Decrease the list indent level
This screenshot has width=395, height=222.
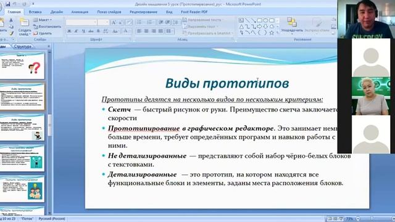[x=160, y=22]
